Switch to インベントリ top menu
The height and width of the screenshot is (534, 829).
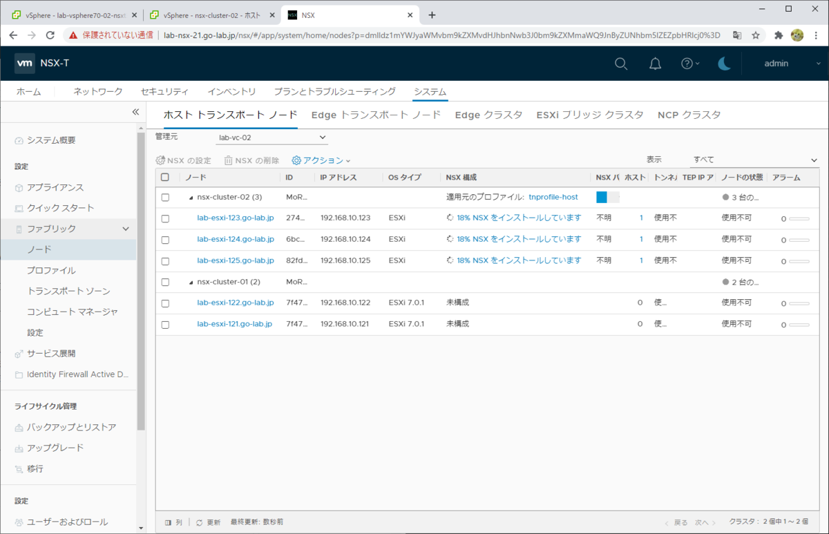231,92
